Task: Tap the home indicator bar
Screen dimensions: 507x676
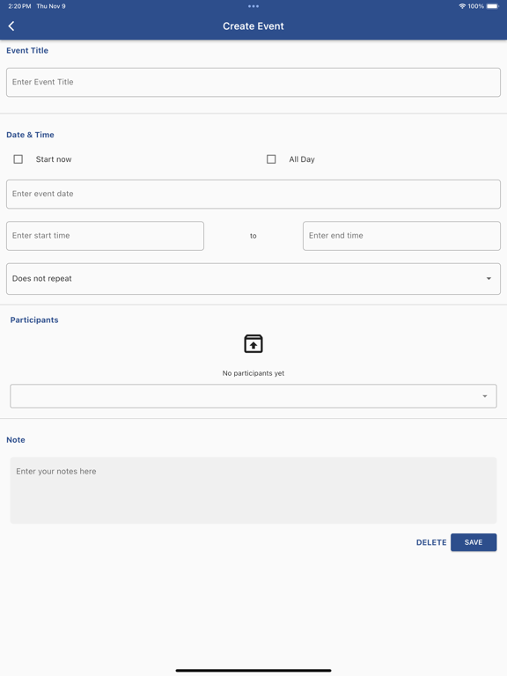Action: [x=253, y=671]
